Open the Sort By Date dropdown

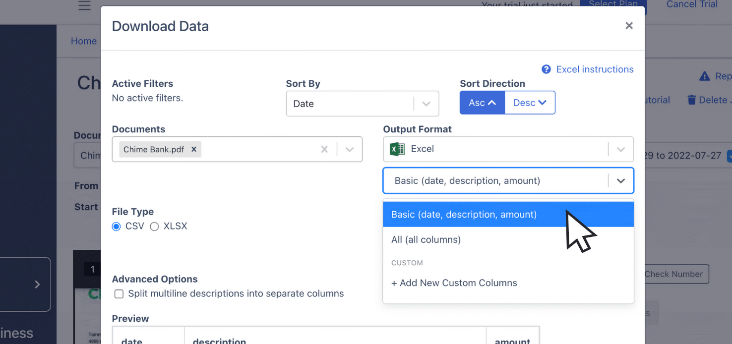pos(426,103)
